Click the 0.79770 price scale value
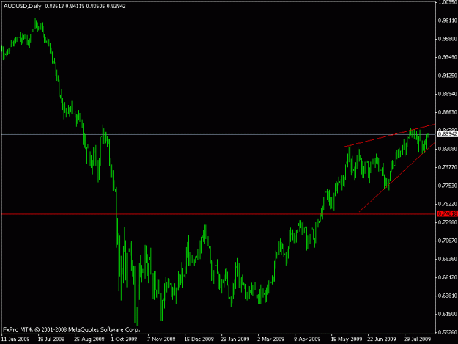Viewport: 458px width, 344px height. (x=448, y=167)
